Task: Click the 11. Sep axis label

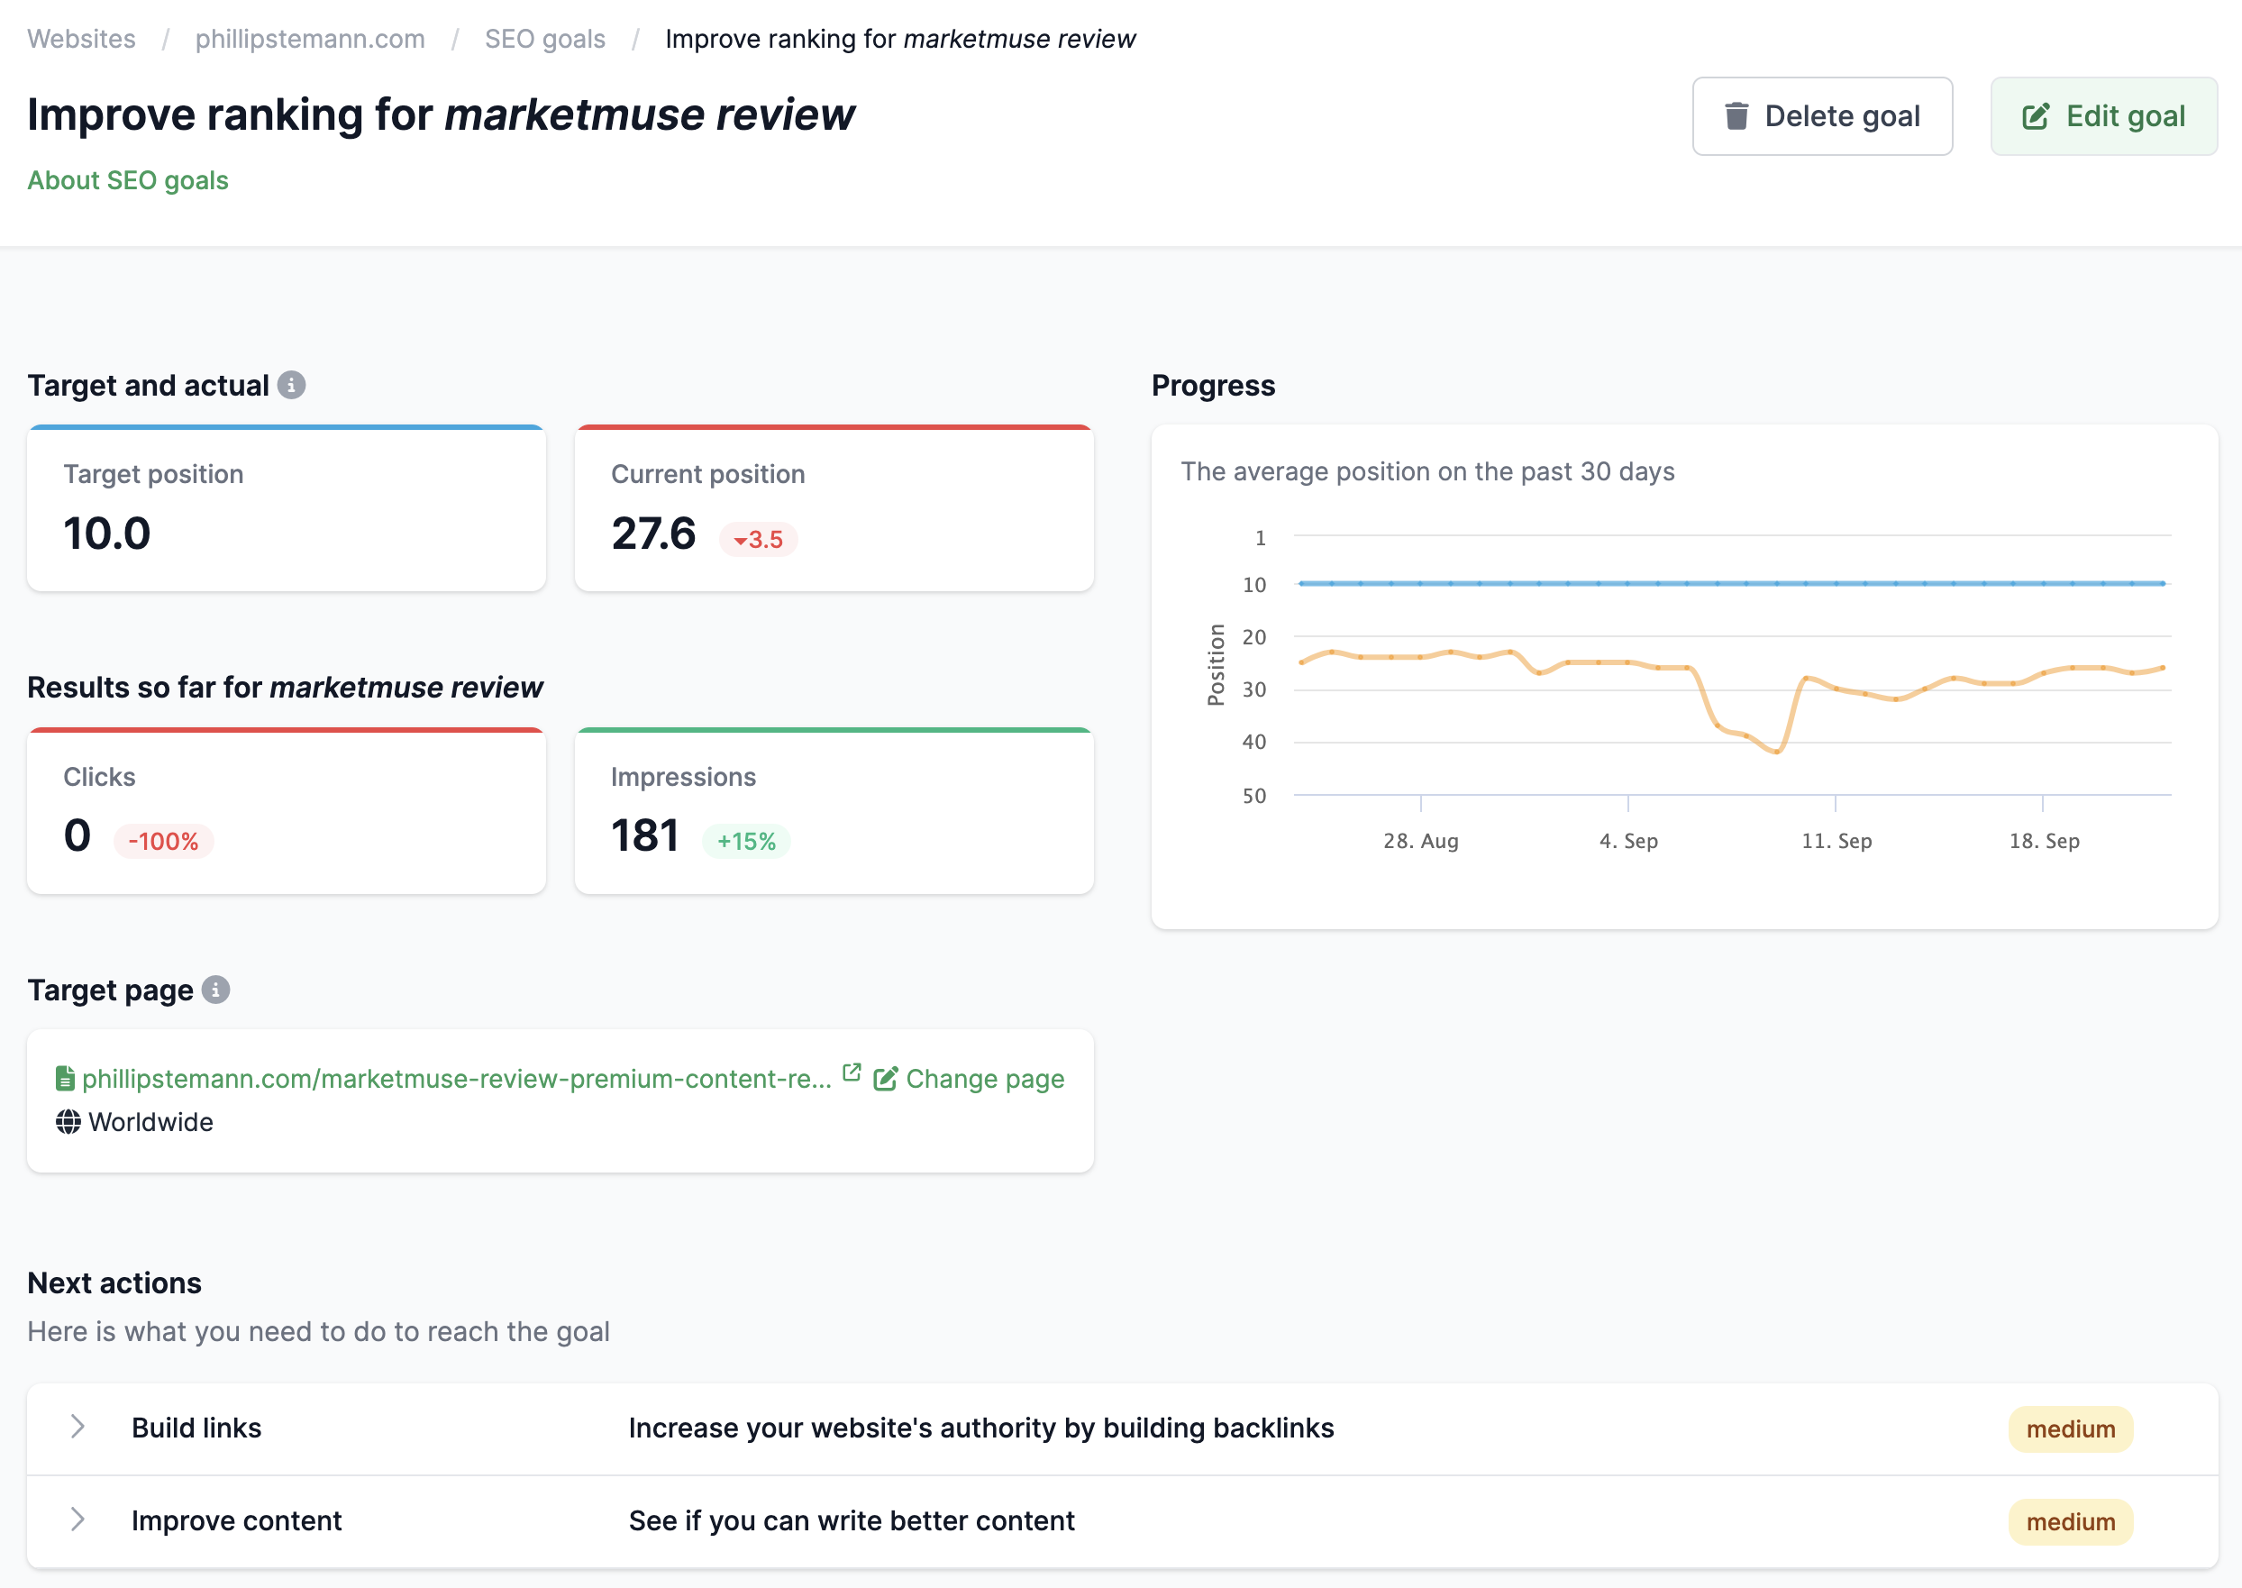Action: coord(1836,841)
